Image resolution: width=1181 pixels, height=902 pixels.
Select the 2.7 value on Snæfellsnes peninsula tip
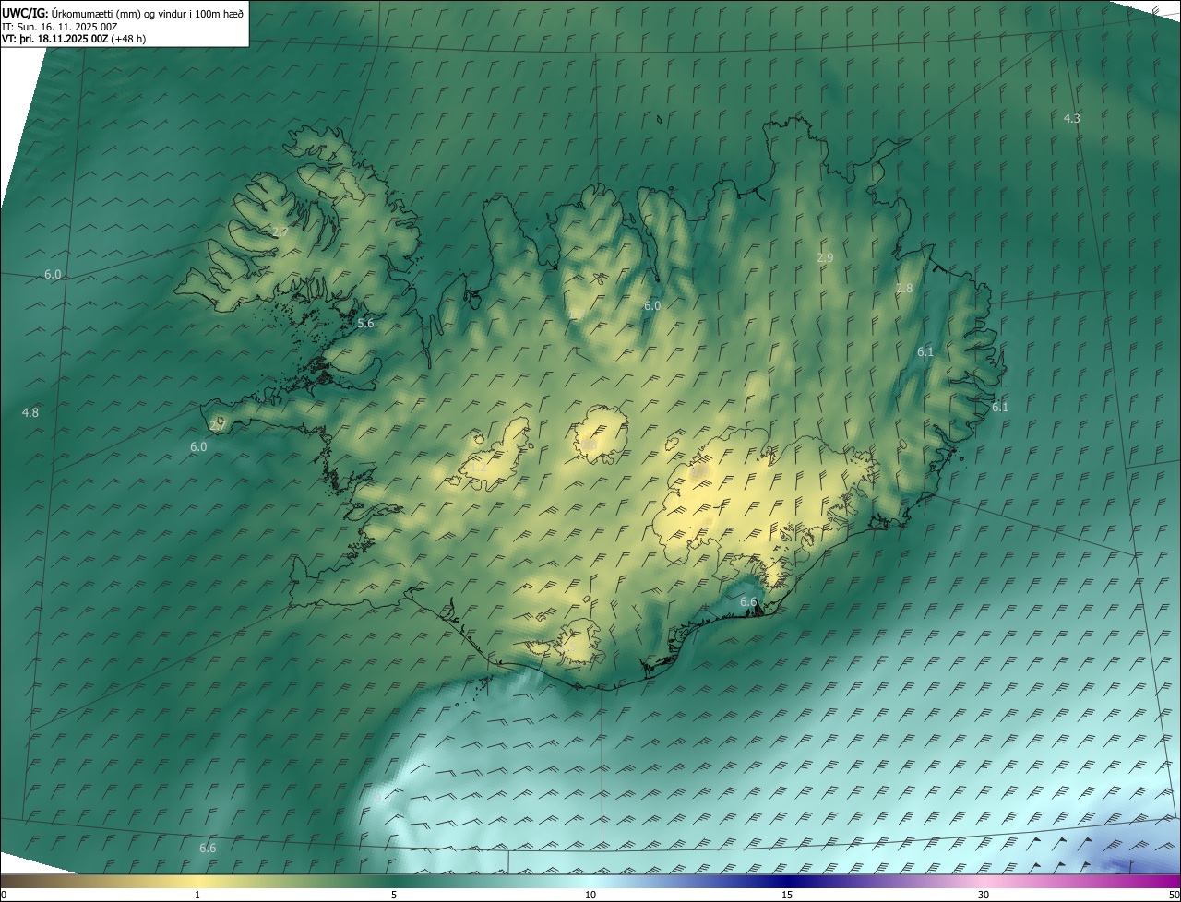[217, 425]
